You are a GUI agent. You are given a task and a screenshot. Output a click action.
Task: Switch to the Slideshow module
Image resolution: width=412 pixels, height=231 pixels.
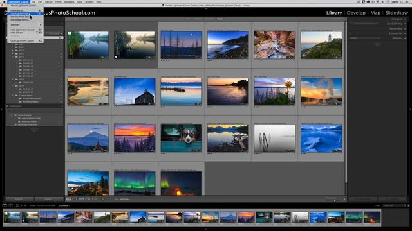[x=397, y=13]
